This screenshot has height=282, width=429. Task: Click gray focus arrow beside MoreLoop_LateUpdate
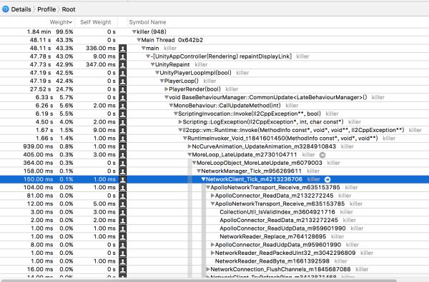click(x=322, y=155)
